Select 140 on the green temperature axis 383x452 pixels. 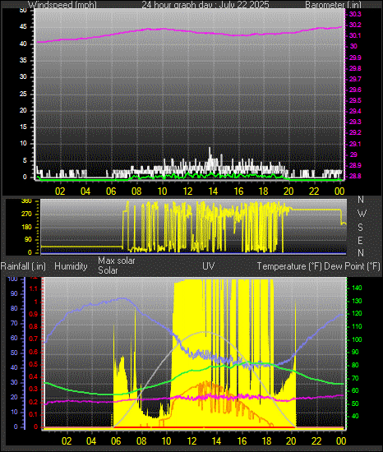(x=357, y=288)
